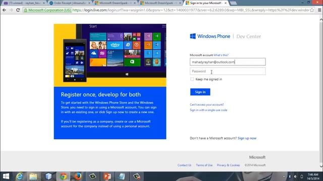Click the green Microsoft Corporation security badge

click(47, 10)
